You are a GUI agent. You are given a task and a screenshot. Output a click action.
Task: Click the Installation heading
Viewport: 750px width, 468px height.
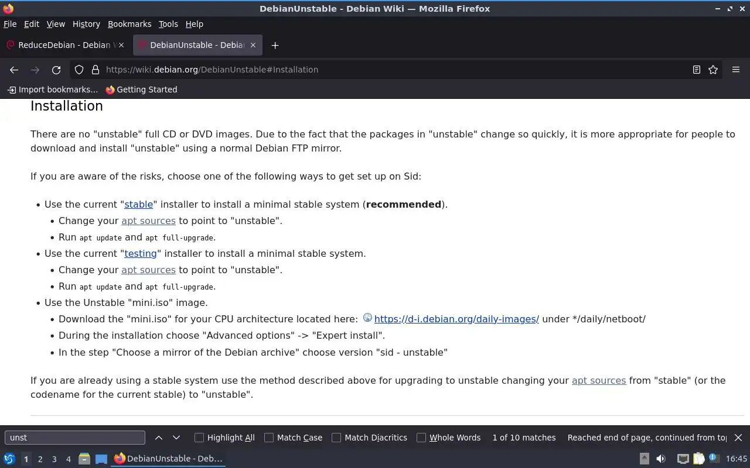[67, 106]
